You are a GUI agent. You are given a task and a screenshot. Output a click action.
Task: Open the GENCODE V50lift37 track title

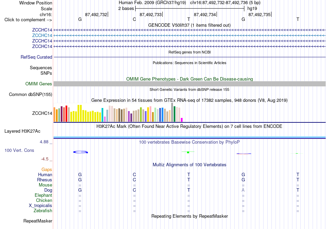tap(189, 25)
